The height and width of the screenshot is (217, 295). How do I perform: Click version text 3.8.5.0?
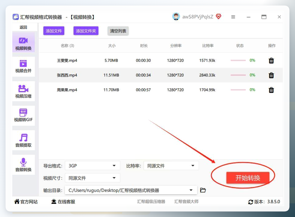[274, 202]
